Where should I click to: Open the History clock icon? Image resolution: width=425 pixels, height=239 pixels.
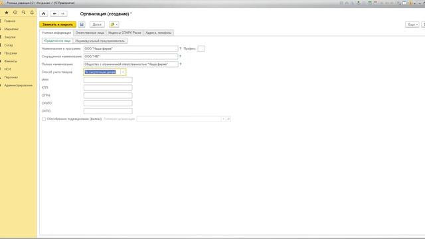pyautogui.click(x=15, y=13)
